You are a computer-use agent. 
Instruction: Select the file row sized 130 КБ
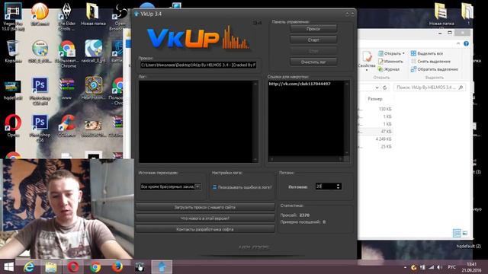pos(375,109)
